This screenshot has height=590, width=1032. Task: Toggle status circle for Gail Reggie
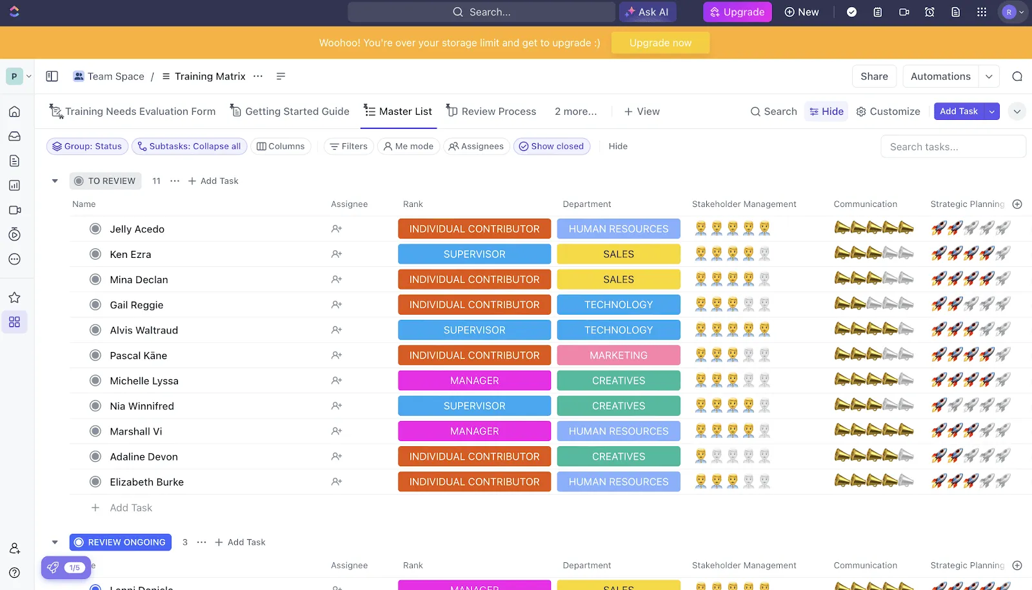[95, 304]
